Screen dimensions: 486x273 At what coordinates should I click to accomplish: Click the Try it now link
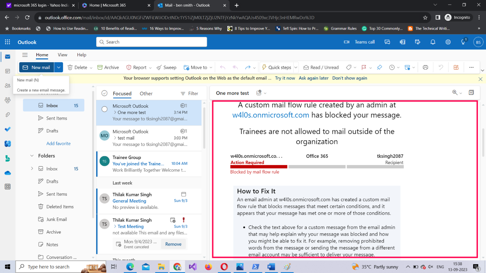pyautogui.click(x=285, y=78)
